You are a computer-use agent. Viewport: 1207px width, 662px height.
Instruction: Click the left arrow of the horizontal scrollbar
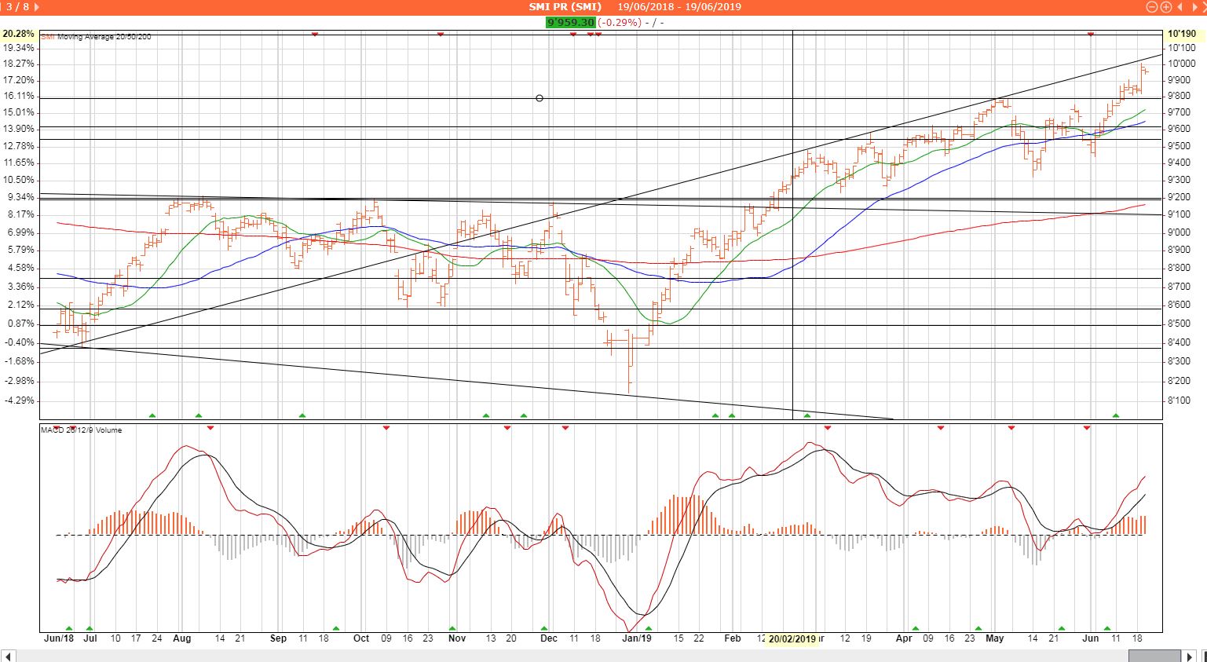coord(8,655)
